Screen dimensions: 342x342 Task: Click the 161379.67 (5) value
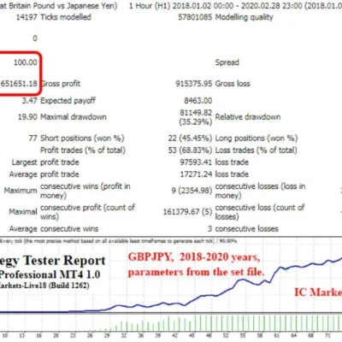188,212
